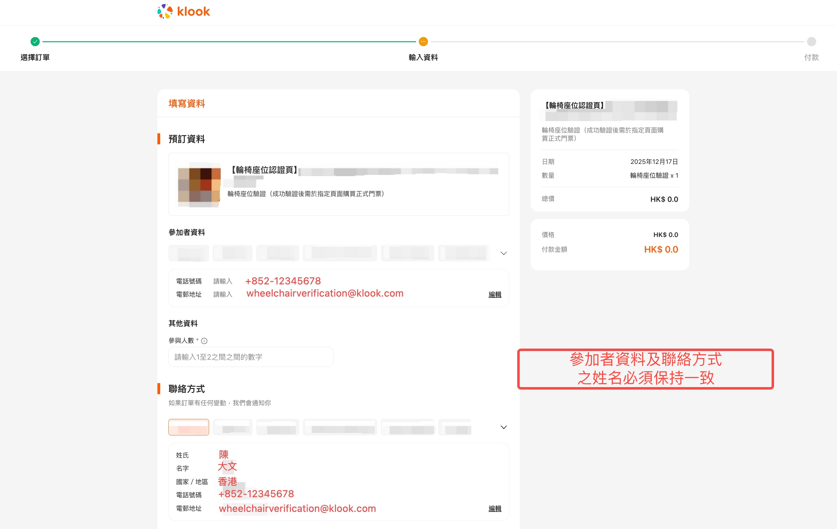
Task: Click the 參與人數 number input field
Action: pyautogui.click(x=251, y=357)
